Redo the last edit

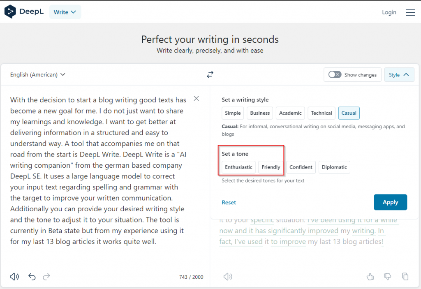[x=46, y=277]
